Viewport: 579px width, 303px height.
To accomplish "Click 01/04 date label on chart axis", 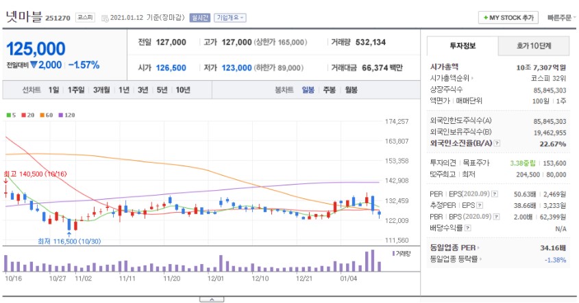I will 349,278.
